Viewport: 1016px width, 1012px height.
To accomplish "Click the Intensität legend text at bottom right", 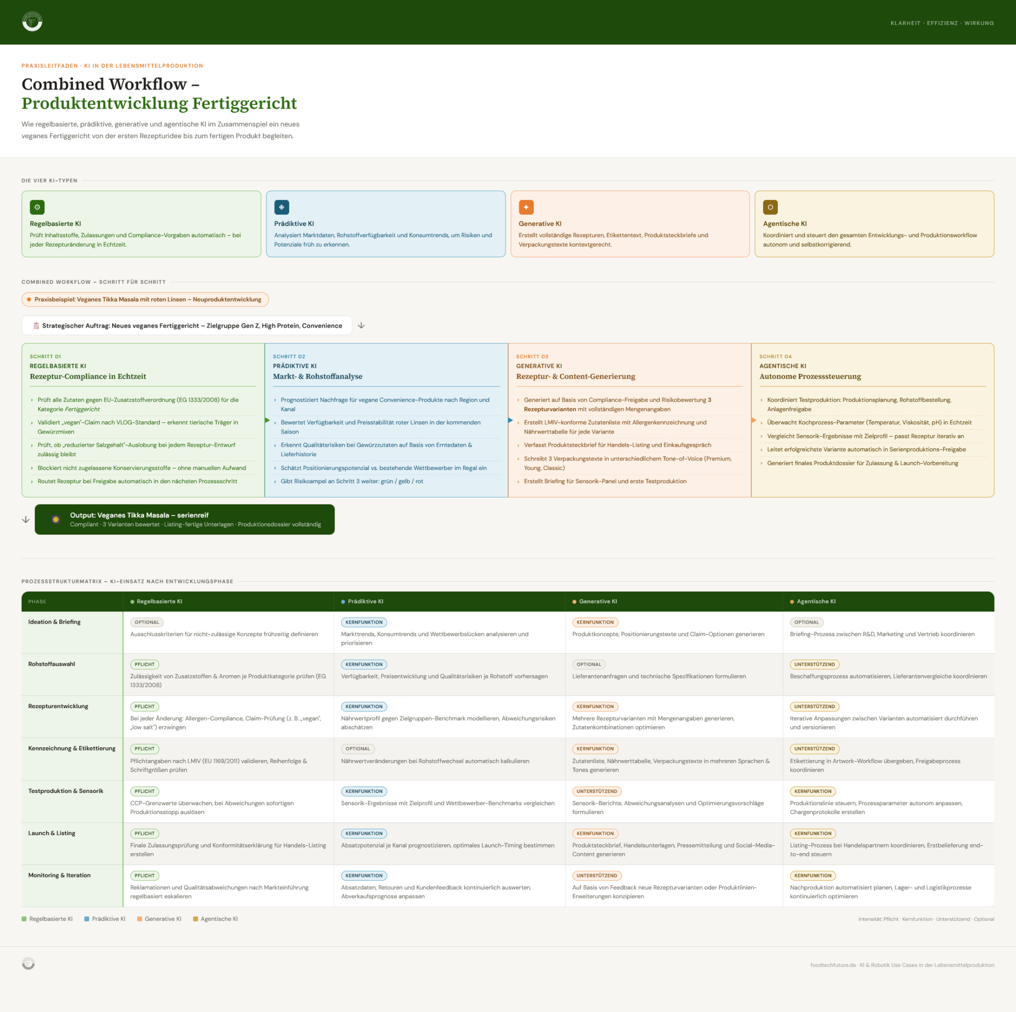I will click(x=926, y=919).
